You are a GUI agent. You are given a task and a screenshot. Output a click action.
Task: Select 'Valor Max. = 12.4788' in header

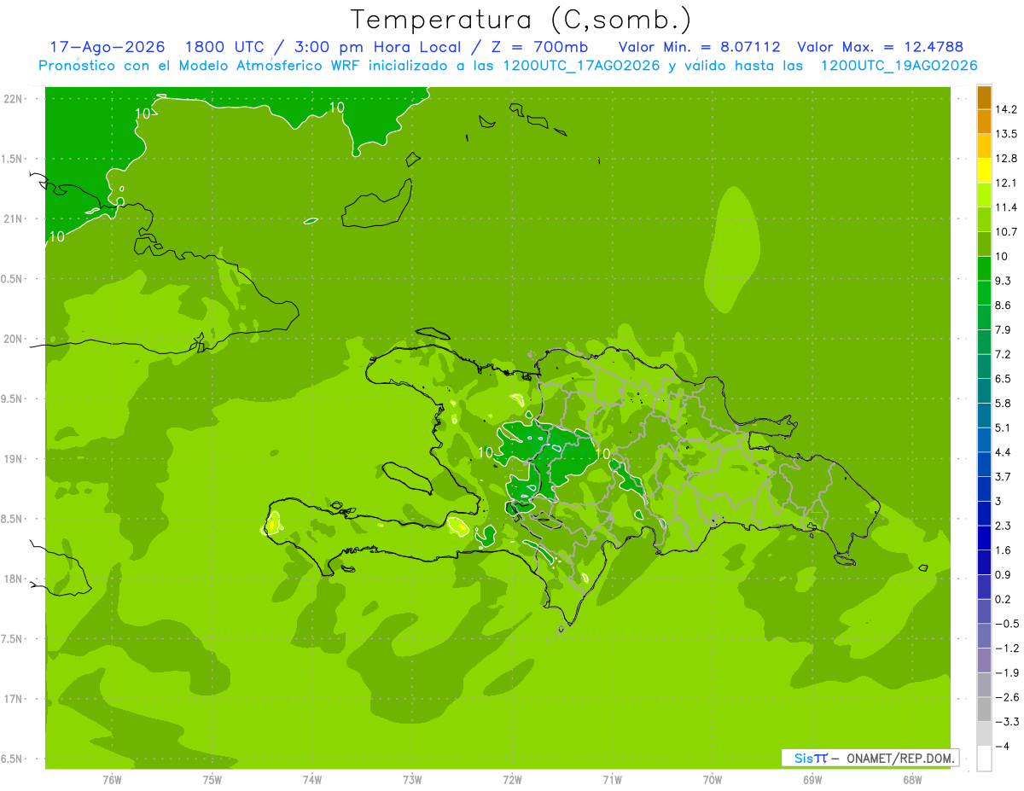pyautogui.click(x=880, y=48)
